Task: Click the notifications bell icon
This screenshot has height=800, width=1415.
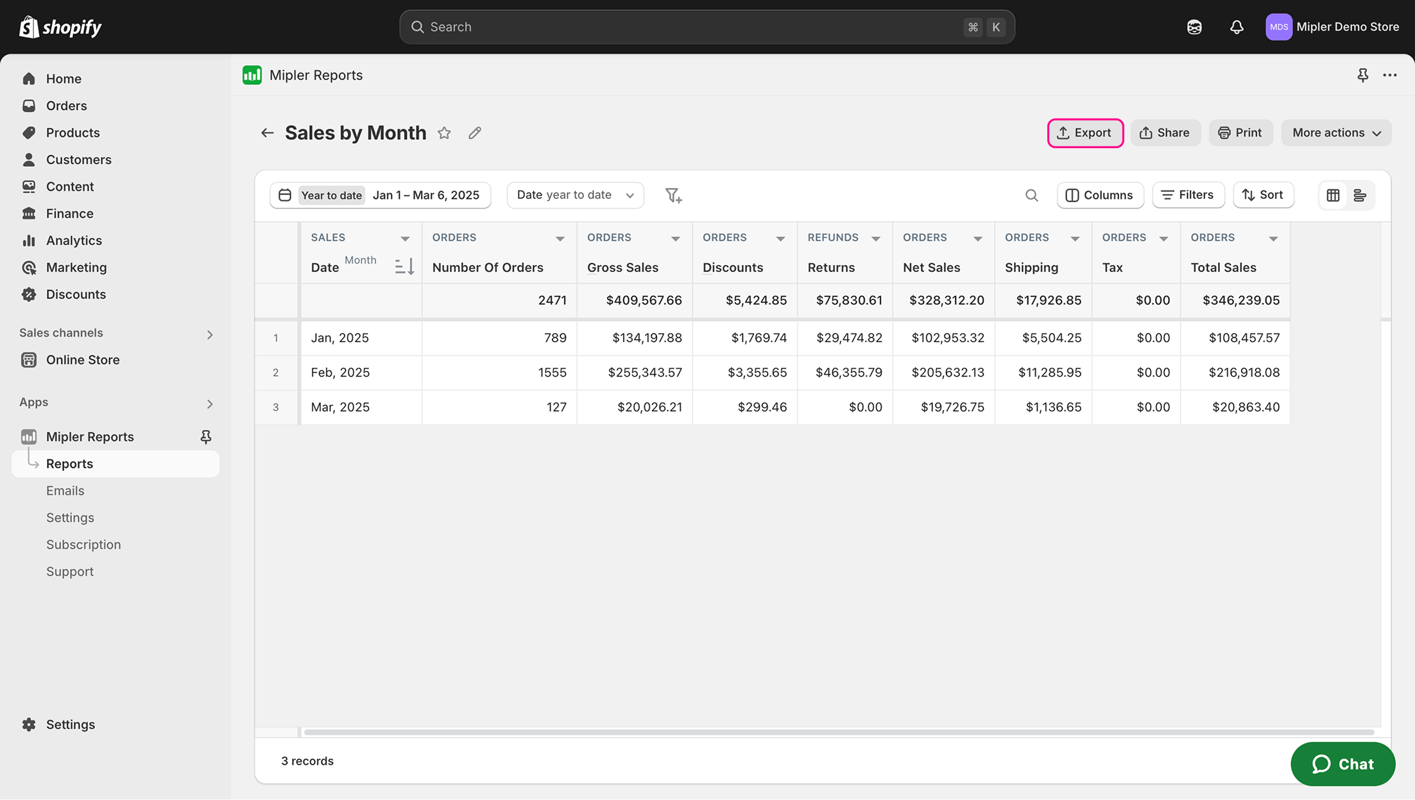Action: [x=1236, y=27]
